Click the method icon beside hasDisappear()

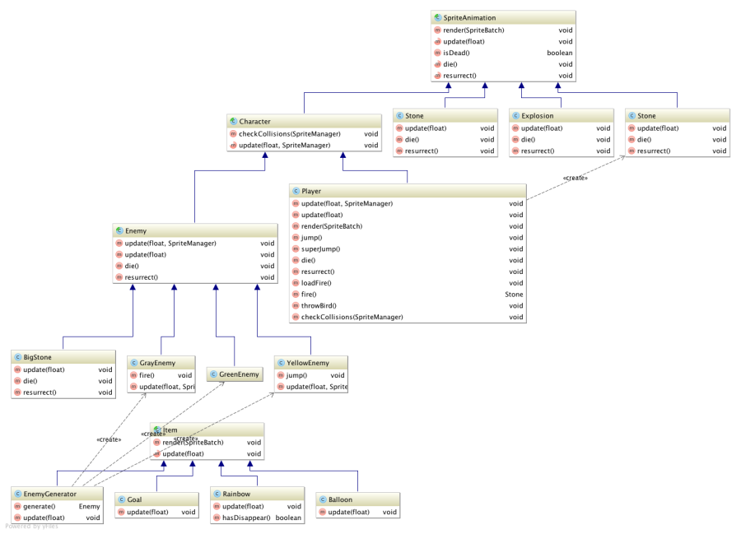[217, 518]
